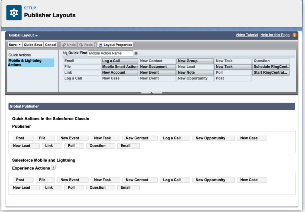Screen dimensions: 305x212
Task: Clear the Quick Find field with the x icon
Action: (x=136, y=53)
